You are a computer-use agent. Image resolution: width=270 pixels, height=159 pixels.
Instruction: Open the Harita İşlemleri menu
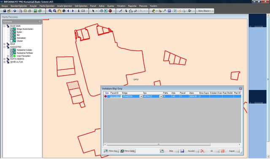tap(47, 6)
